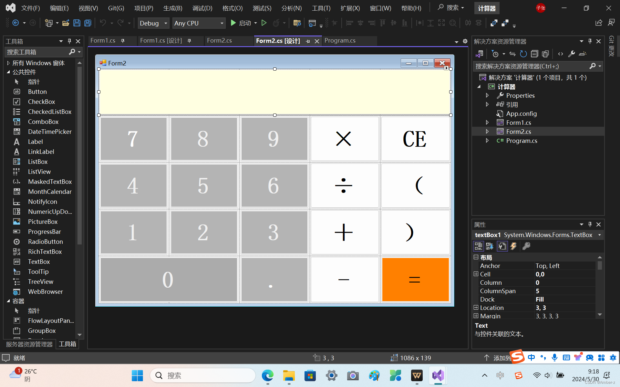Click the Alphabetical sort icon in Properties
620x387 pixels.
coord(490,246)
